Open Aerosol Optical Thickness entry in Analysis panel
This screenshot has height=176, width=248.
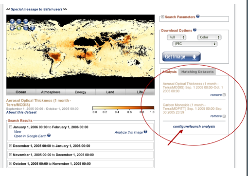[x=193, y=88]
